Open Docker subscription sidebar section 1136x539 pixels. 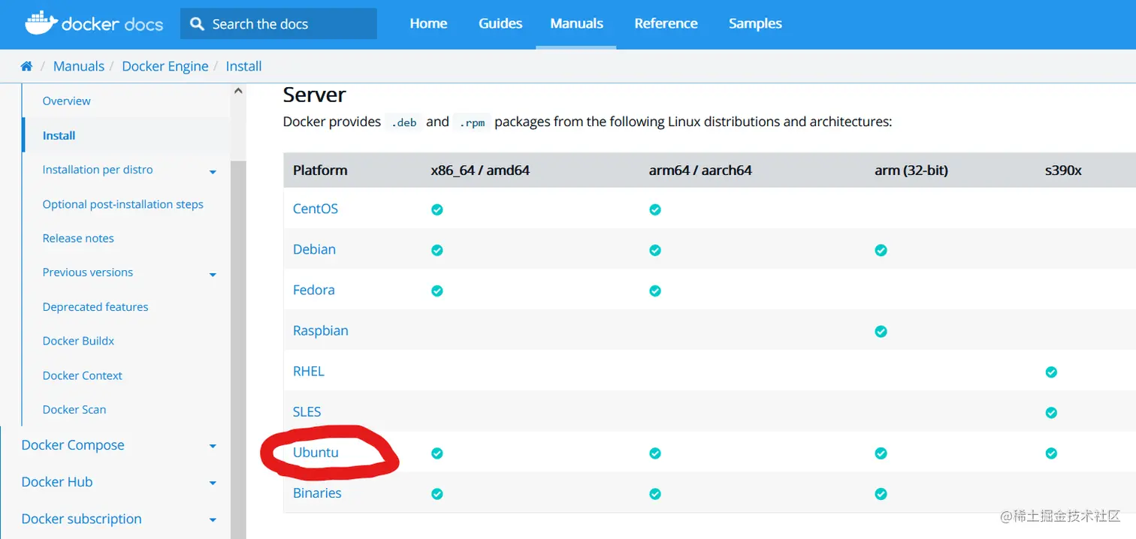point(81,519)
